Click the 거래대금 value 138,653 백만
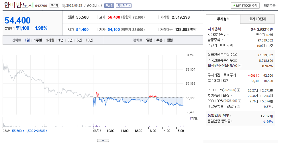Viewport: 282px width, 143px height. tap(186, 29)
